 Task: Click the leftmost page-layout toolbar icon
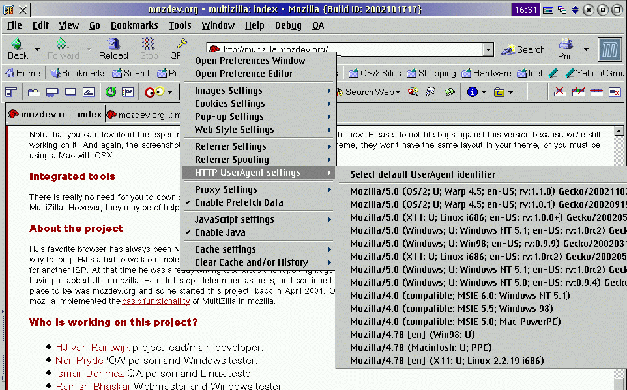[x=11, y=92]
